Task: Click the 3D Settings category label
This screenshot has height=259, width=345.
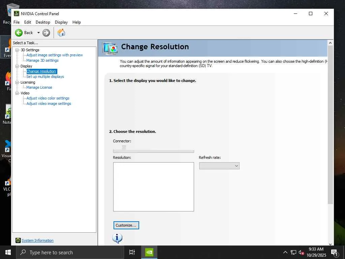Action: 30,50
